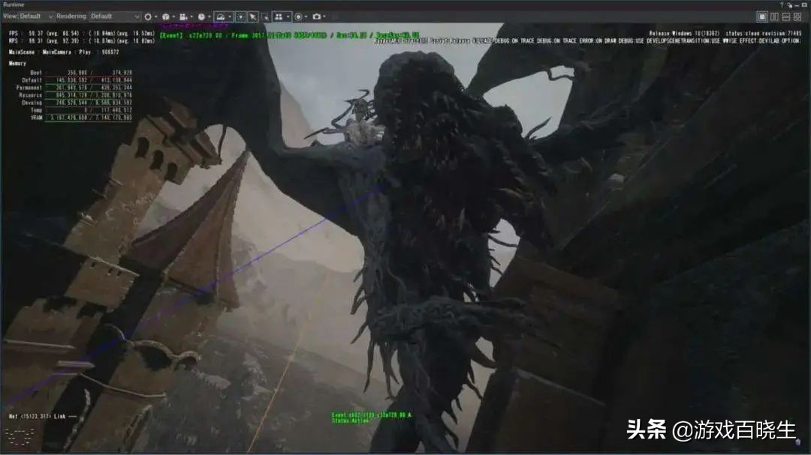Toggle the large cursor selection tool
Viewport: 811px width, 455px height.
pos(253,16)
